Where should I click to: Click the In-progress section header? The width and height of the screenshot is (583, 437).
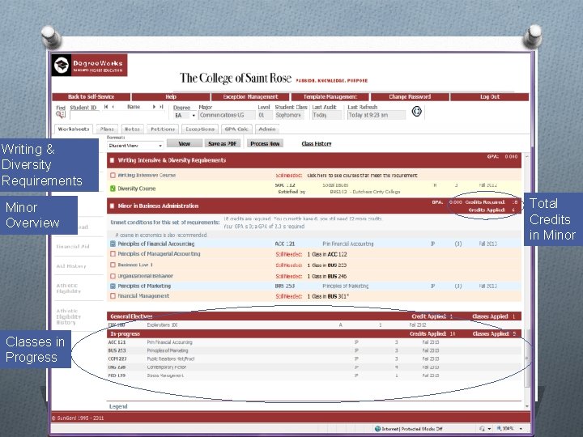314,333
